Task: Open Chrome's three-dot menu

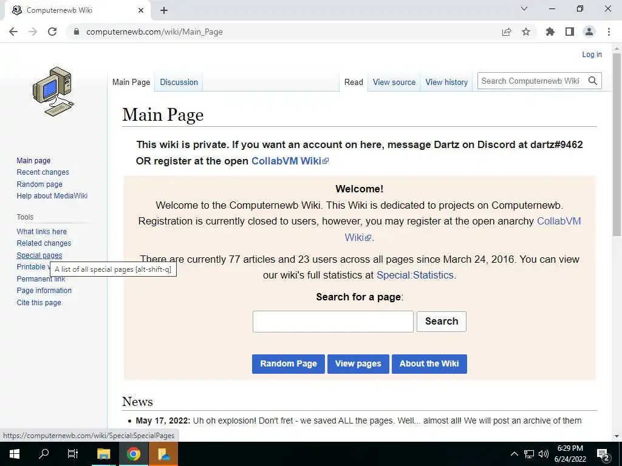Action: (609, 32)
